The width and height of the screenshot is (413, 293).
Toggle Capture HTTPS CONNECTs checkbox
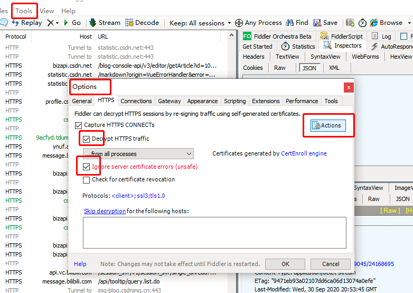point(78,125)
